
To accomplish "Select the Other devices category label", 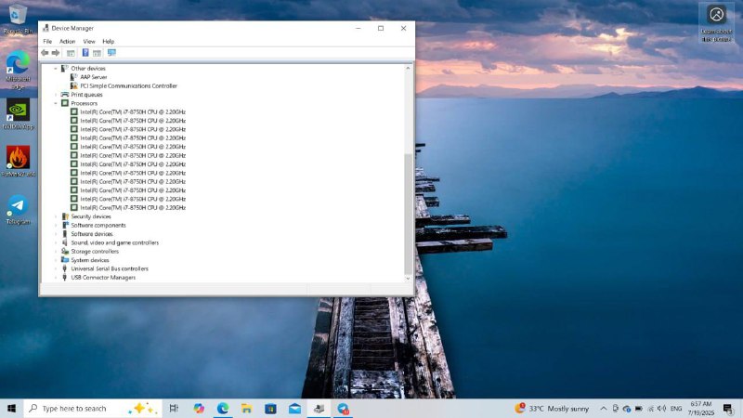I will [x=88, y=68].
